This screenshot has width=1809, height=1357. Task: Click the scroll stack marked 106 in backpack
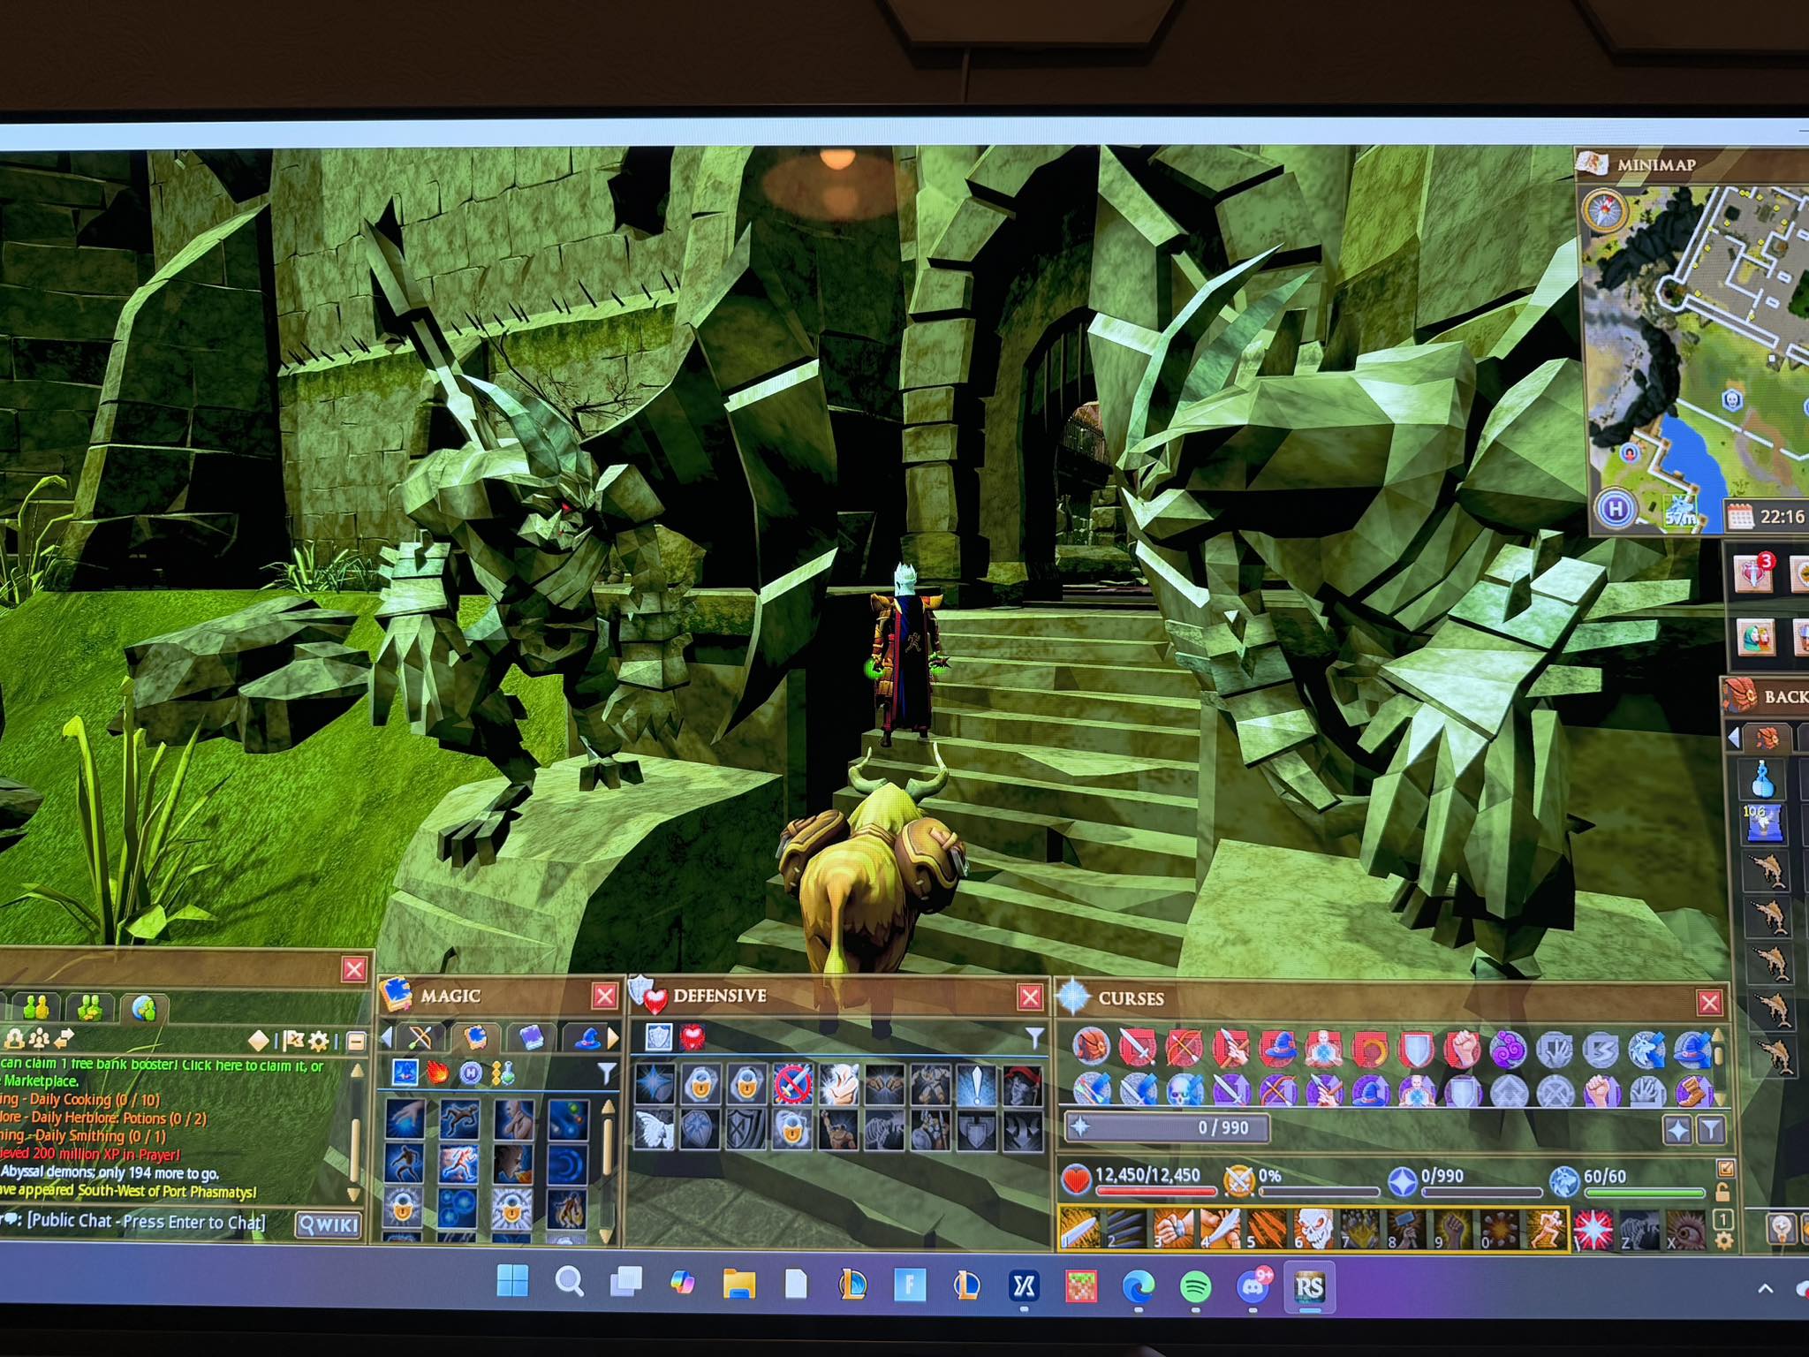[1763, 824]
